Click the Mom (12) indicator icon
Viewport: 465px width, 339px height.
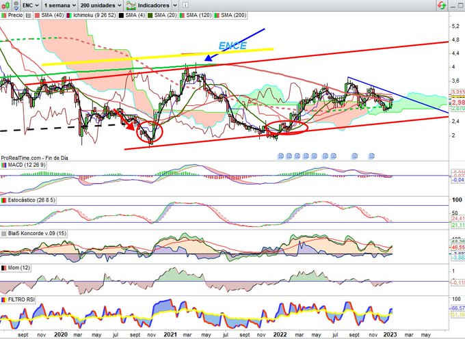point(4,268)
